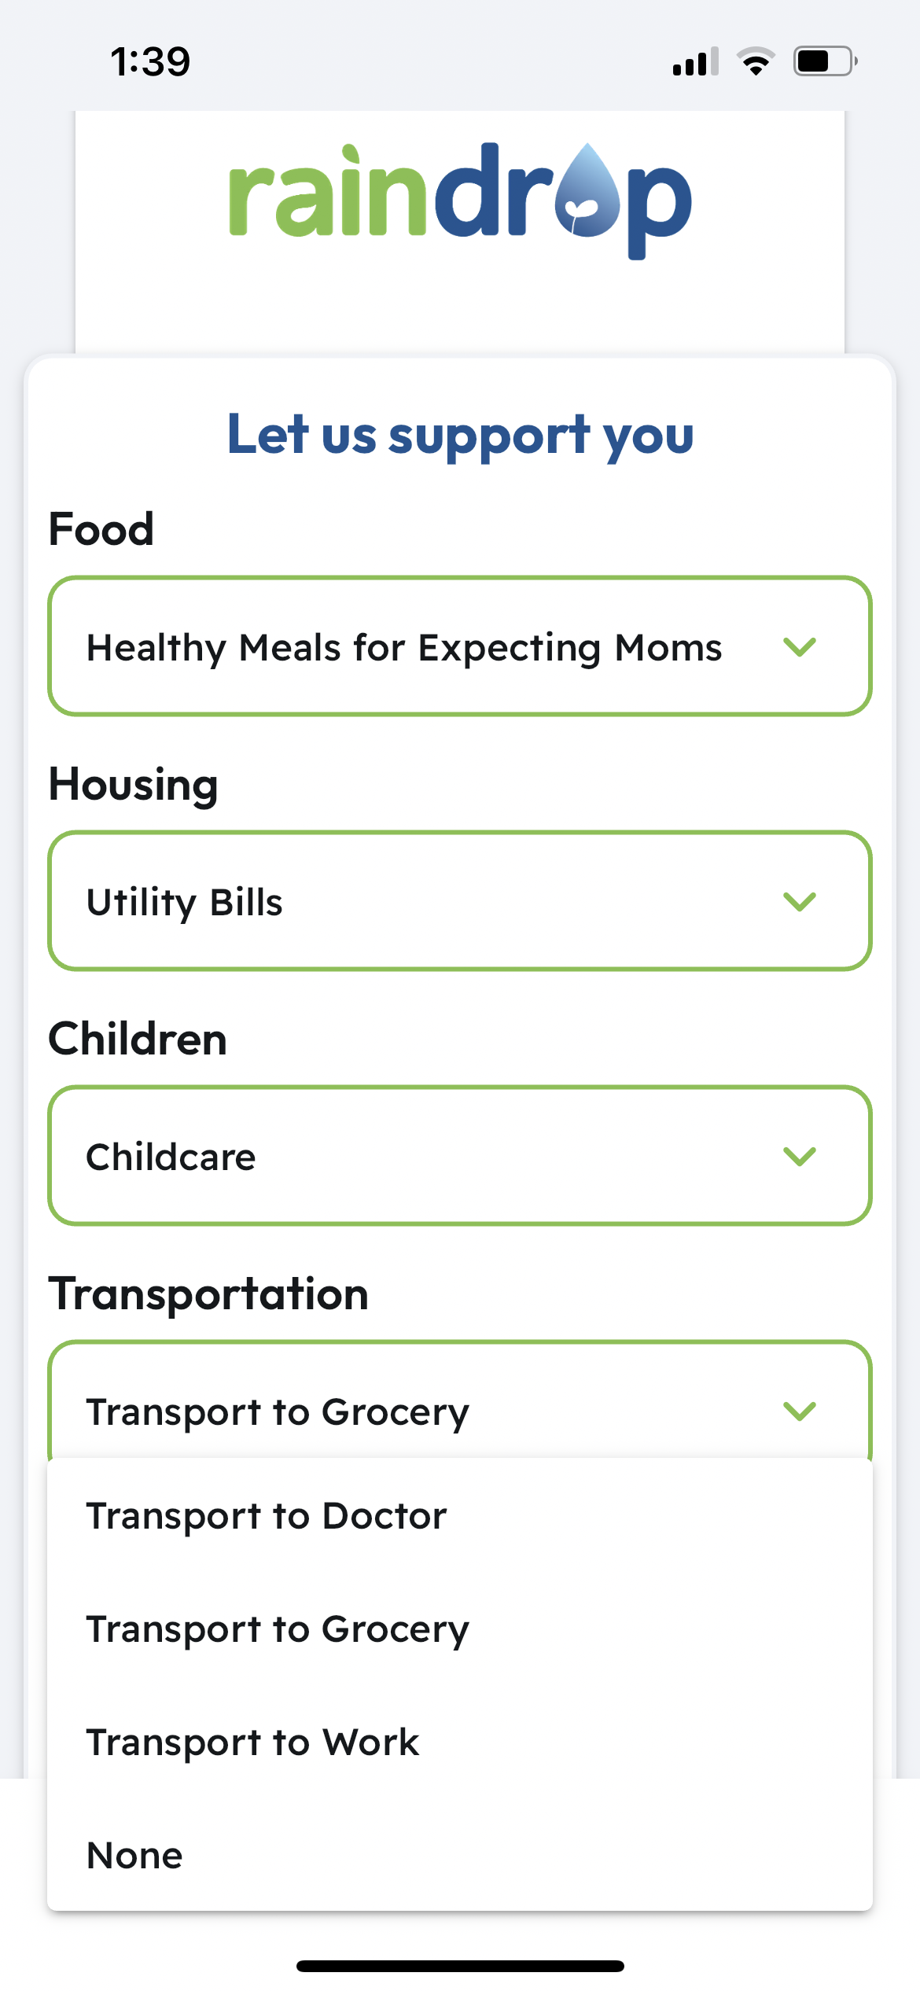Tap the Wi-Fi status icon

756,61
